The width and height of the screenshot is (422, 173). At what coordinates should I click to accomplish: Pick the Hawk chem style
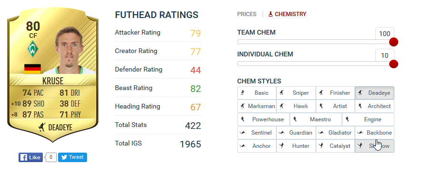296,106
